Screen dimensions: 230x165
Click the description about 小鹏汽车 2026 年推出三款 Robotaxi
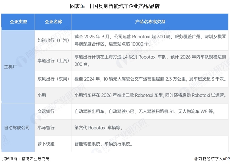click(150, 95)
